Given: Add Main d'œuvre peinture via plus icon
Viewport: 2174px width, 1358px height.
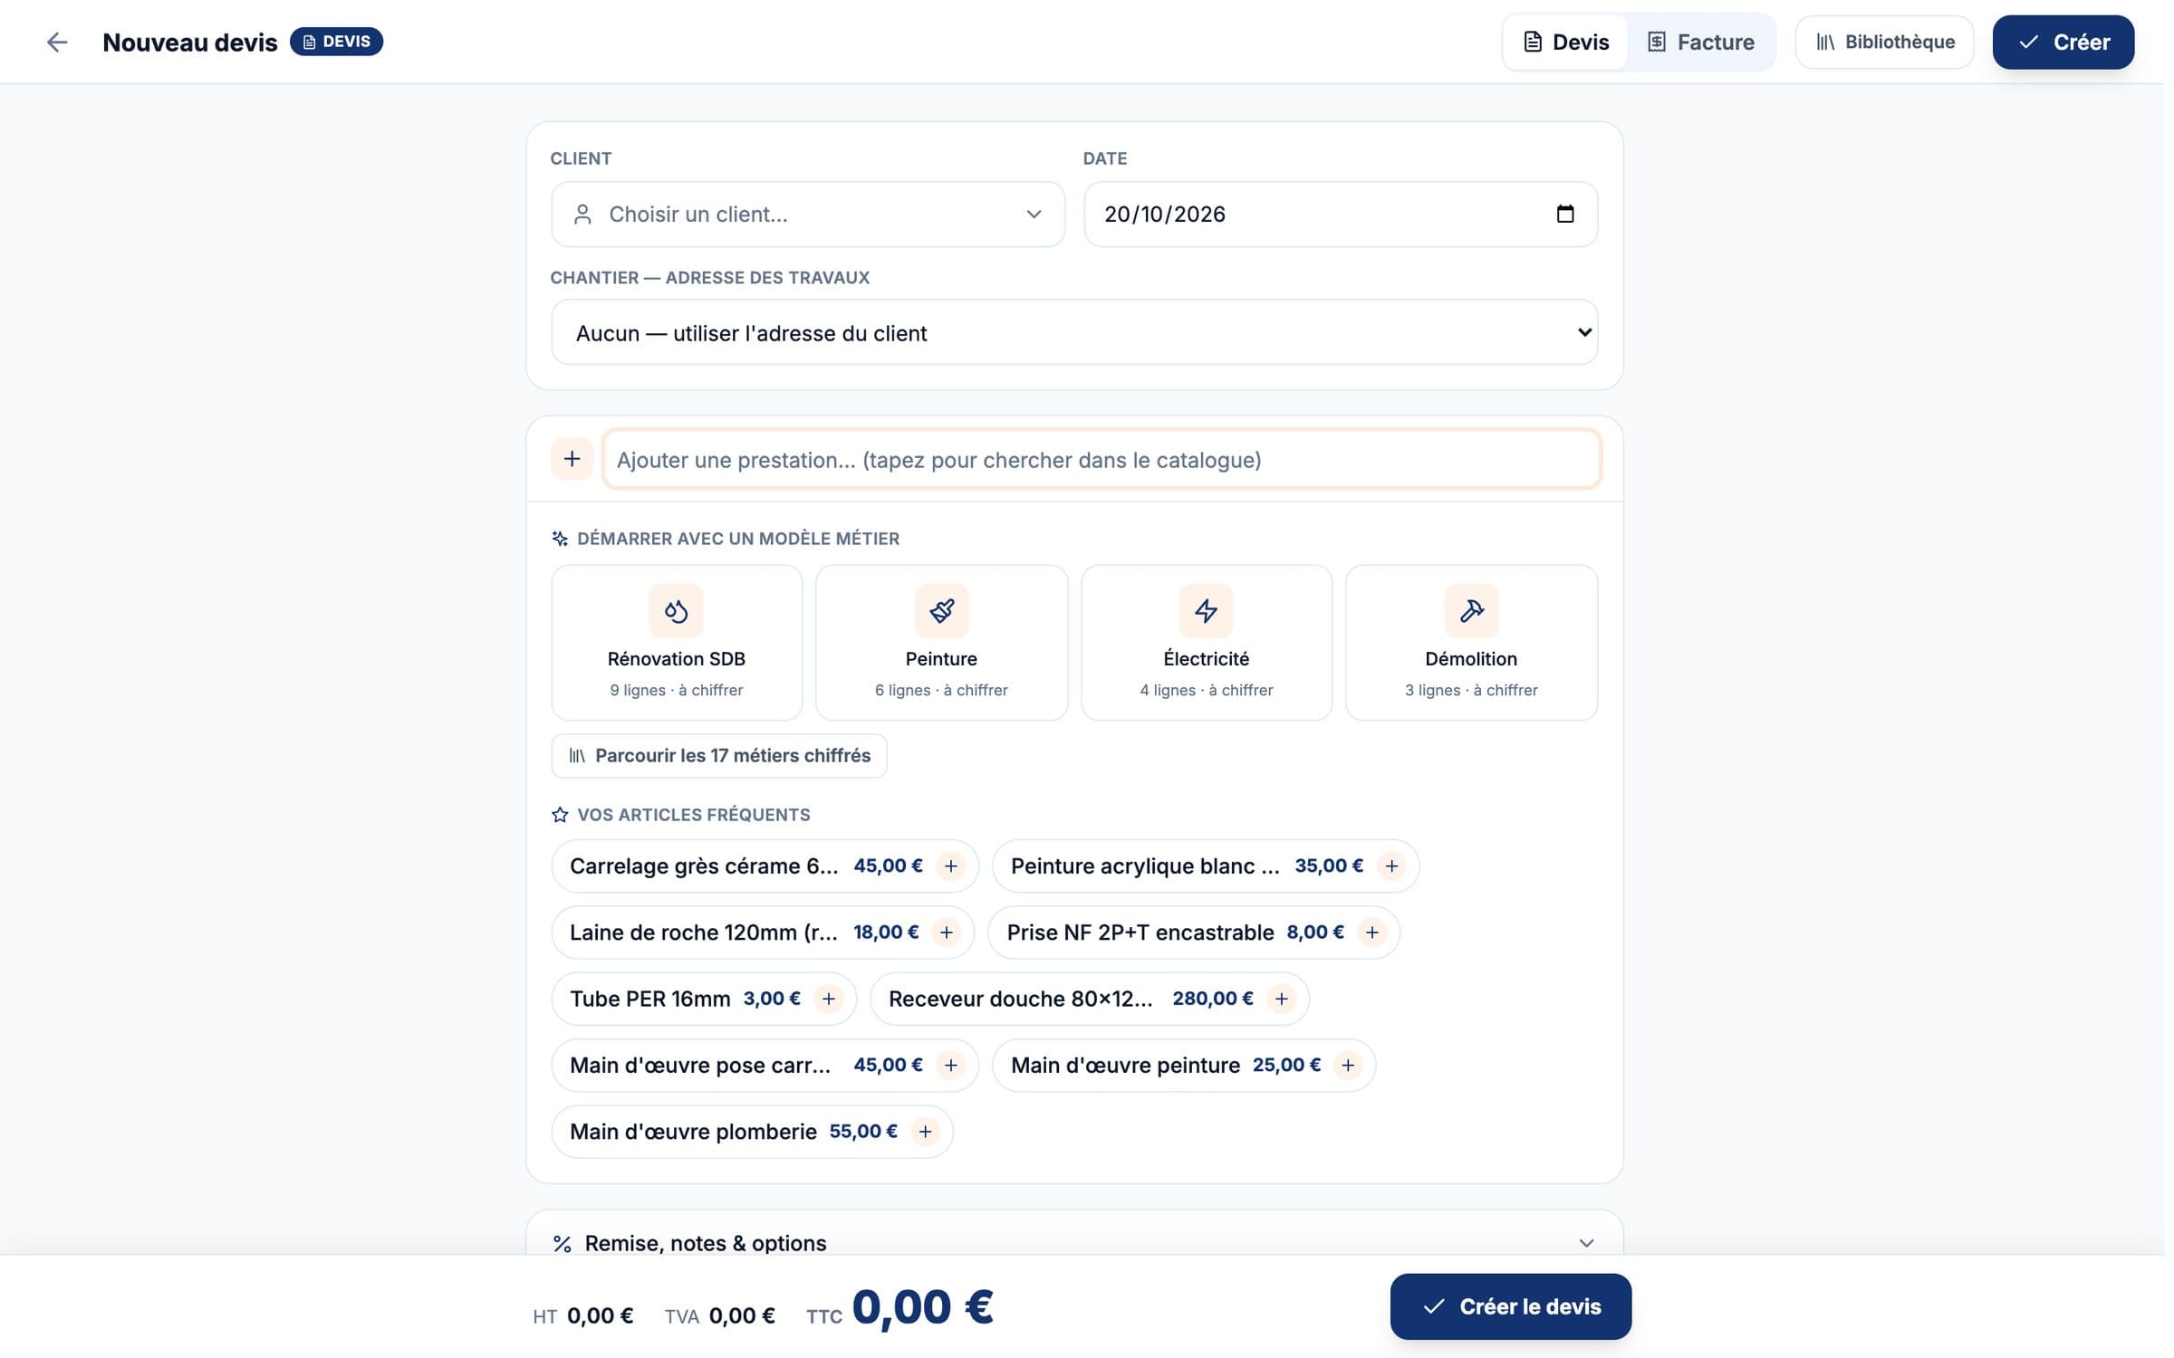Looking at the screenshot, I should (1348, 1066).
